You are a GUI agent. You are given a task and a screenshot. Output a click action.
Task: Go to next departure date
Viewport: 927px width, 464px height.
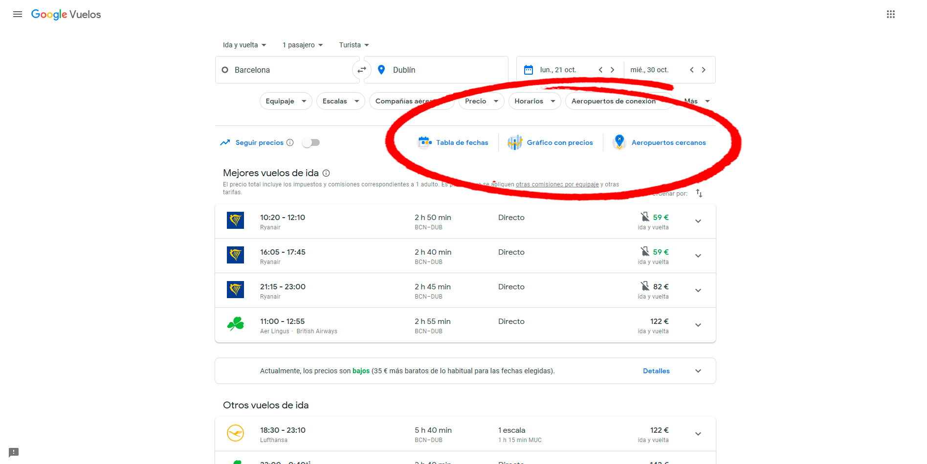[x=612, y=70]
